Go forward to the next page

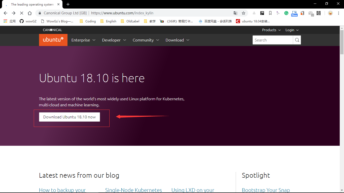(14, 13)
